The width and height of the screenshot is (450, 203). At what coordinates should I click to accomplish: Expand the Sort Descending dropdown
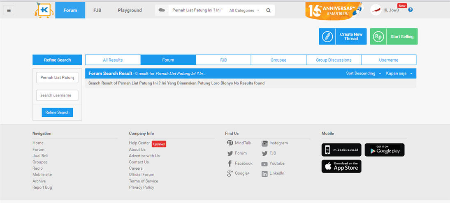point(364,74)
